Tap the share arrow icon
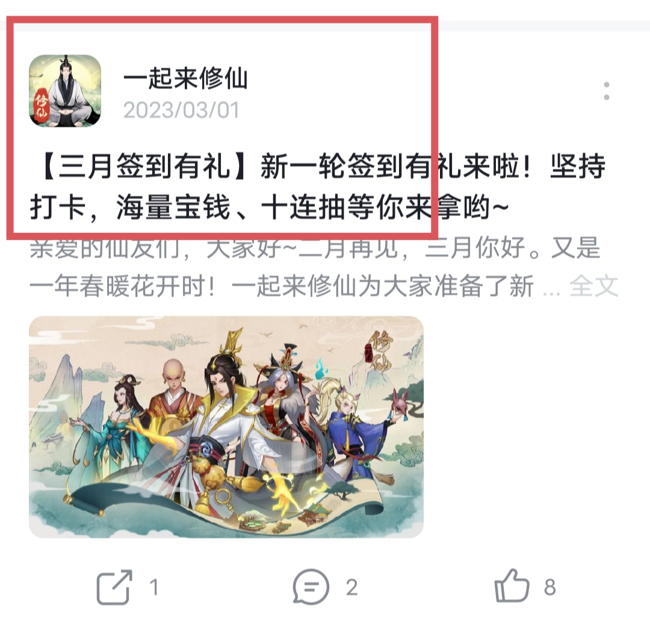 click(114, 587)
